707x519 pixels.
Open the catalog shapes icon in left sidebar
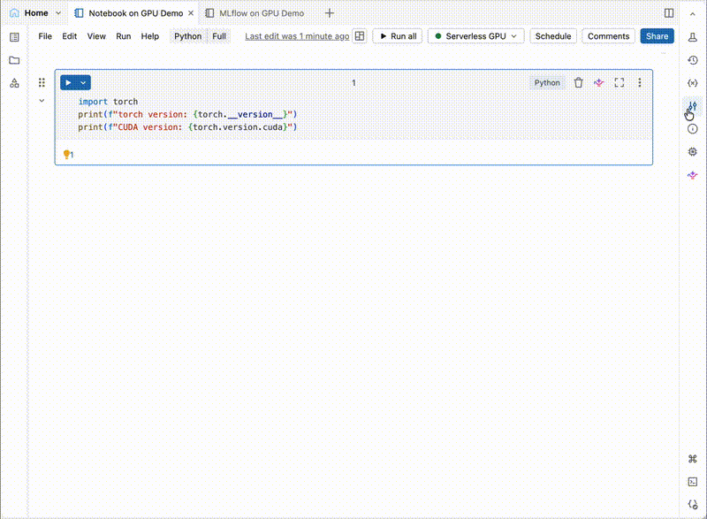point(14,83)
